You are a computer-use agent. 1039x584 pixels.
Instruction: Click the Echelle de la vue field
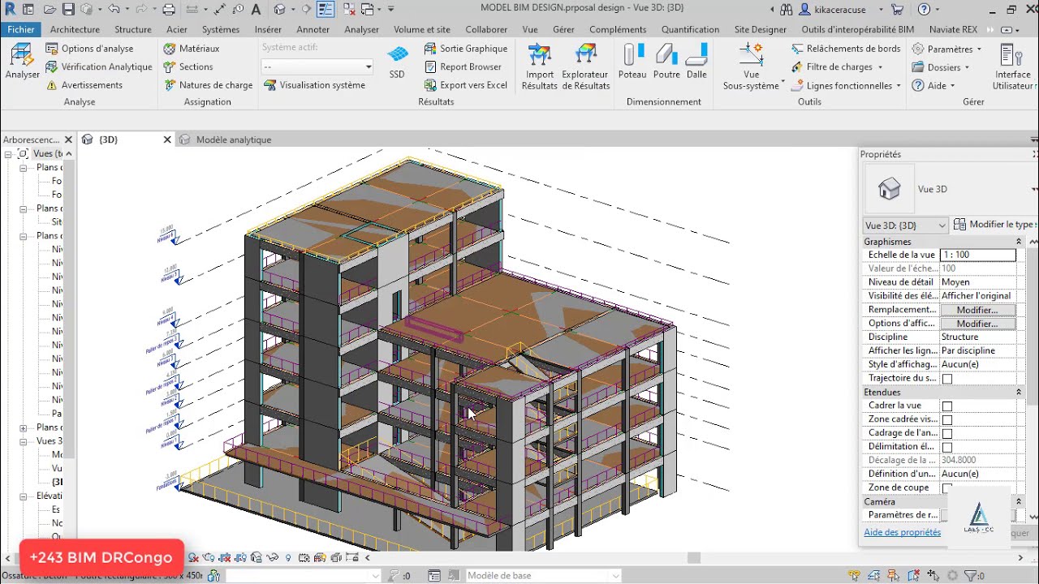click(977, 255)
